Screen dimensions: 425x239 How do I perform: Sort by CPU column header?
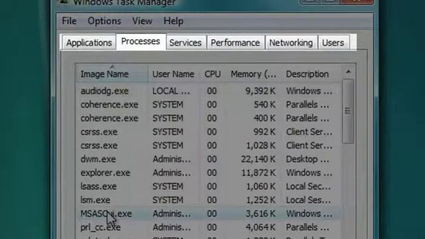(212, 74)
